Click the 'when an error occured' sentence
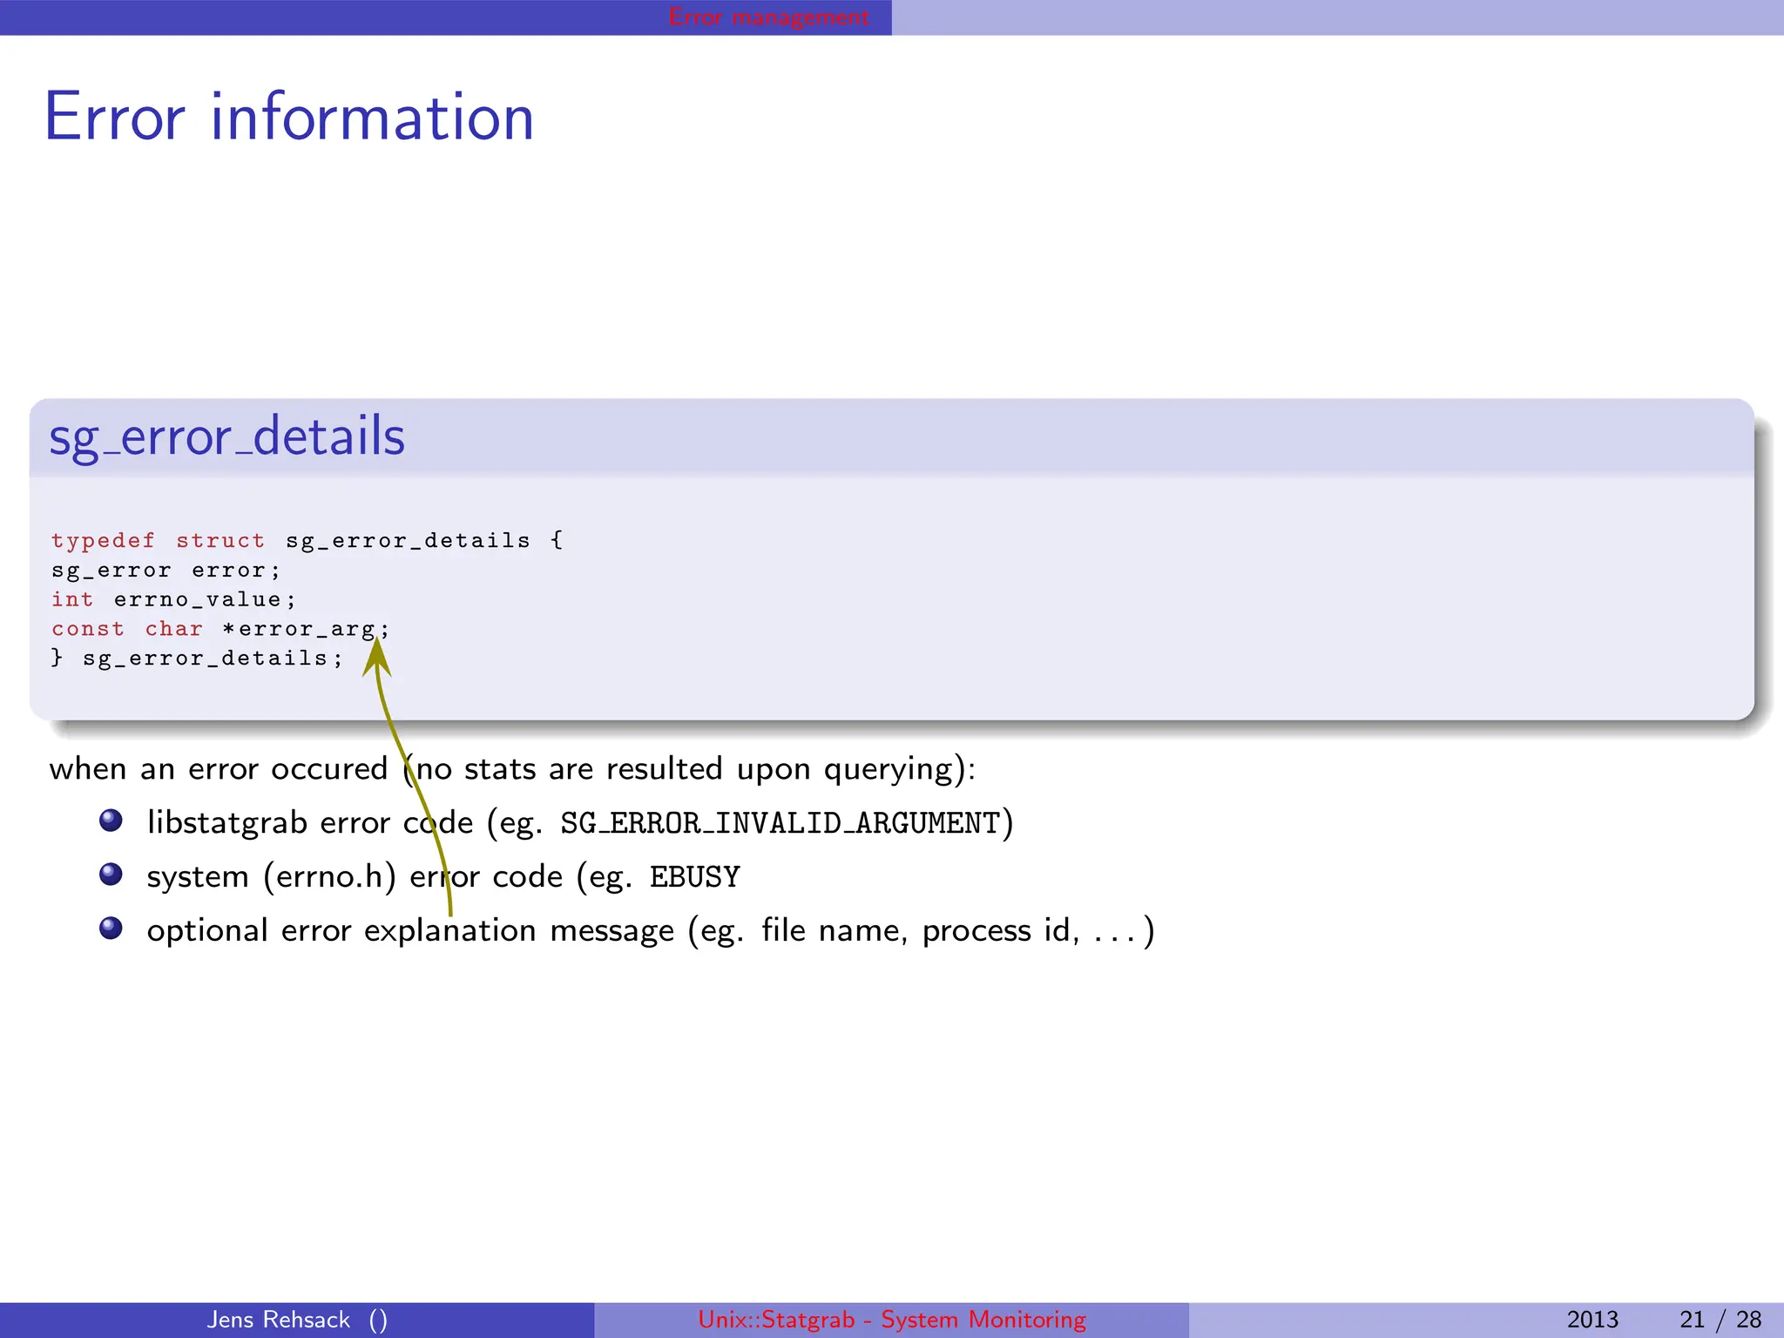The image size is (1784, 1338). point(512,769)
